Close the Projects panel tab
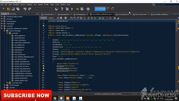This screenshot has width=179, height=101. click(x=8, y=14)
